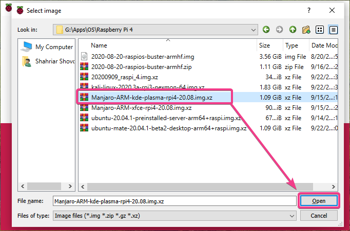Select file Manjaro-ARM-xfce-rpi4-20.08.img.xz

(x=141, y=108)
